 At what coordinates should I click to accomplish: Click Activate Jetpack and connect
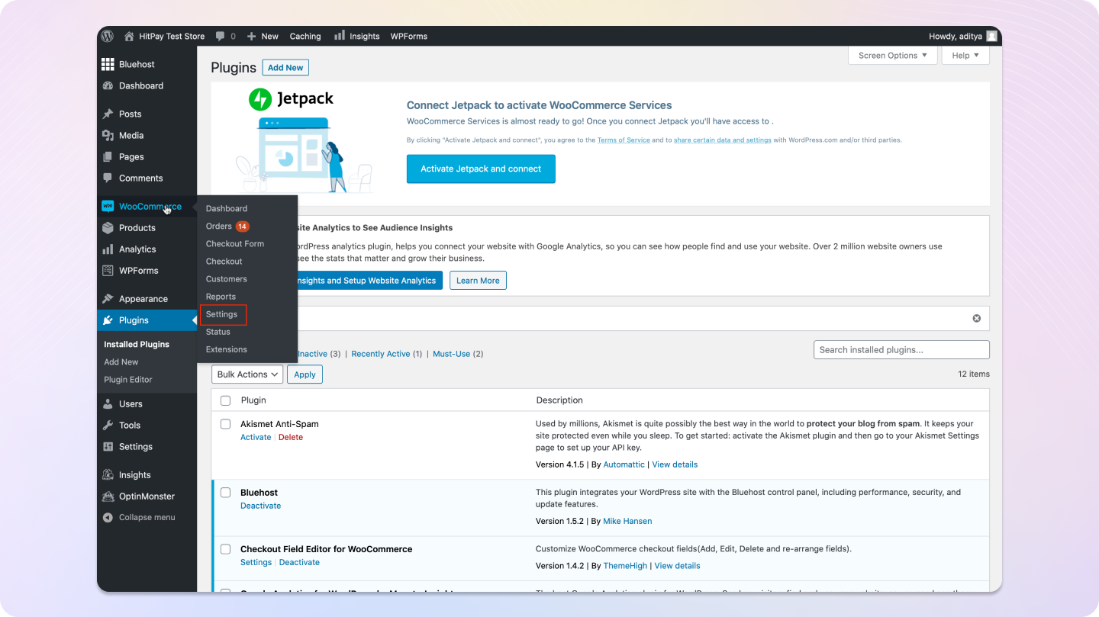coord(481,169)
